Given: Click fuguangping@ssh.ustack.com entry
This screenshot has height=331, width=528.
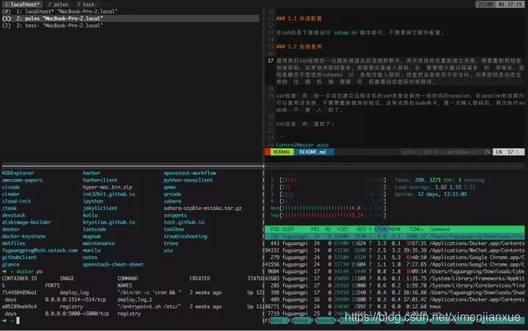Looking at the screenshot, I should coord(40,250).
